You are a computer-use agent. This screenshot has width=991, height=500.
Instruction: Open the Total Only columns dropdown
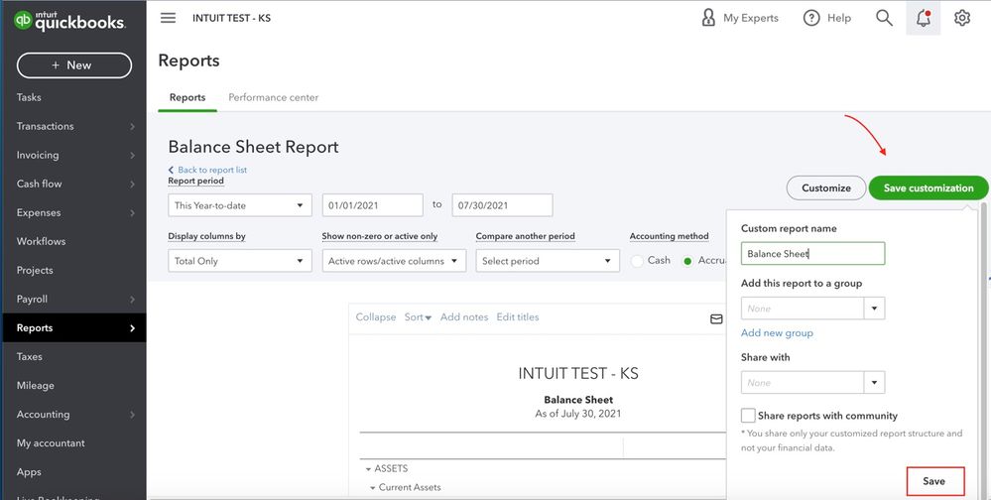point(239,261)
